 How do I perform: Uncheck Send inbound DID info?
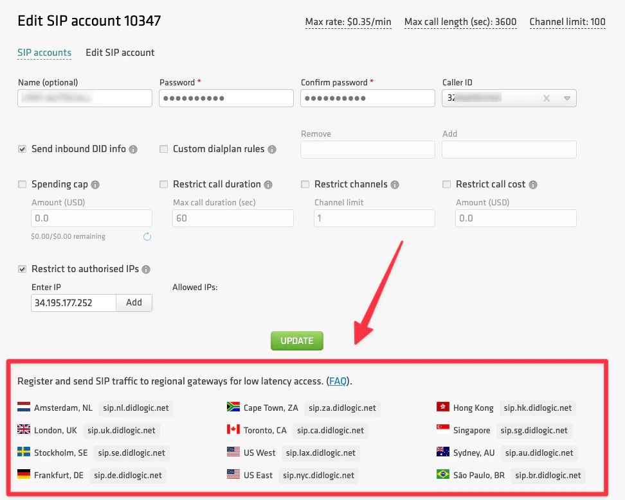(22, 149)
